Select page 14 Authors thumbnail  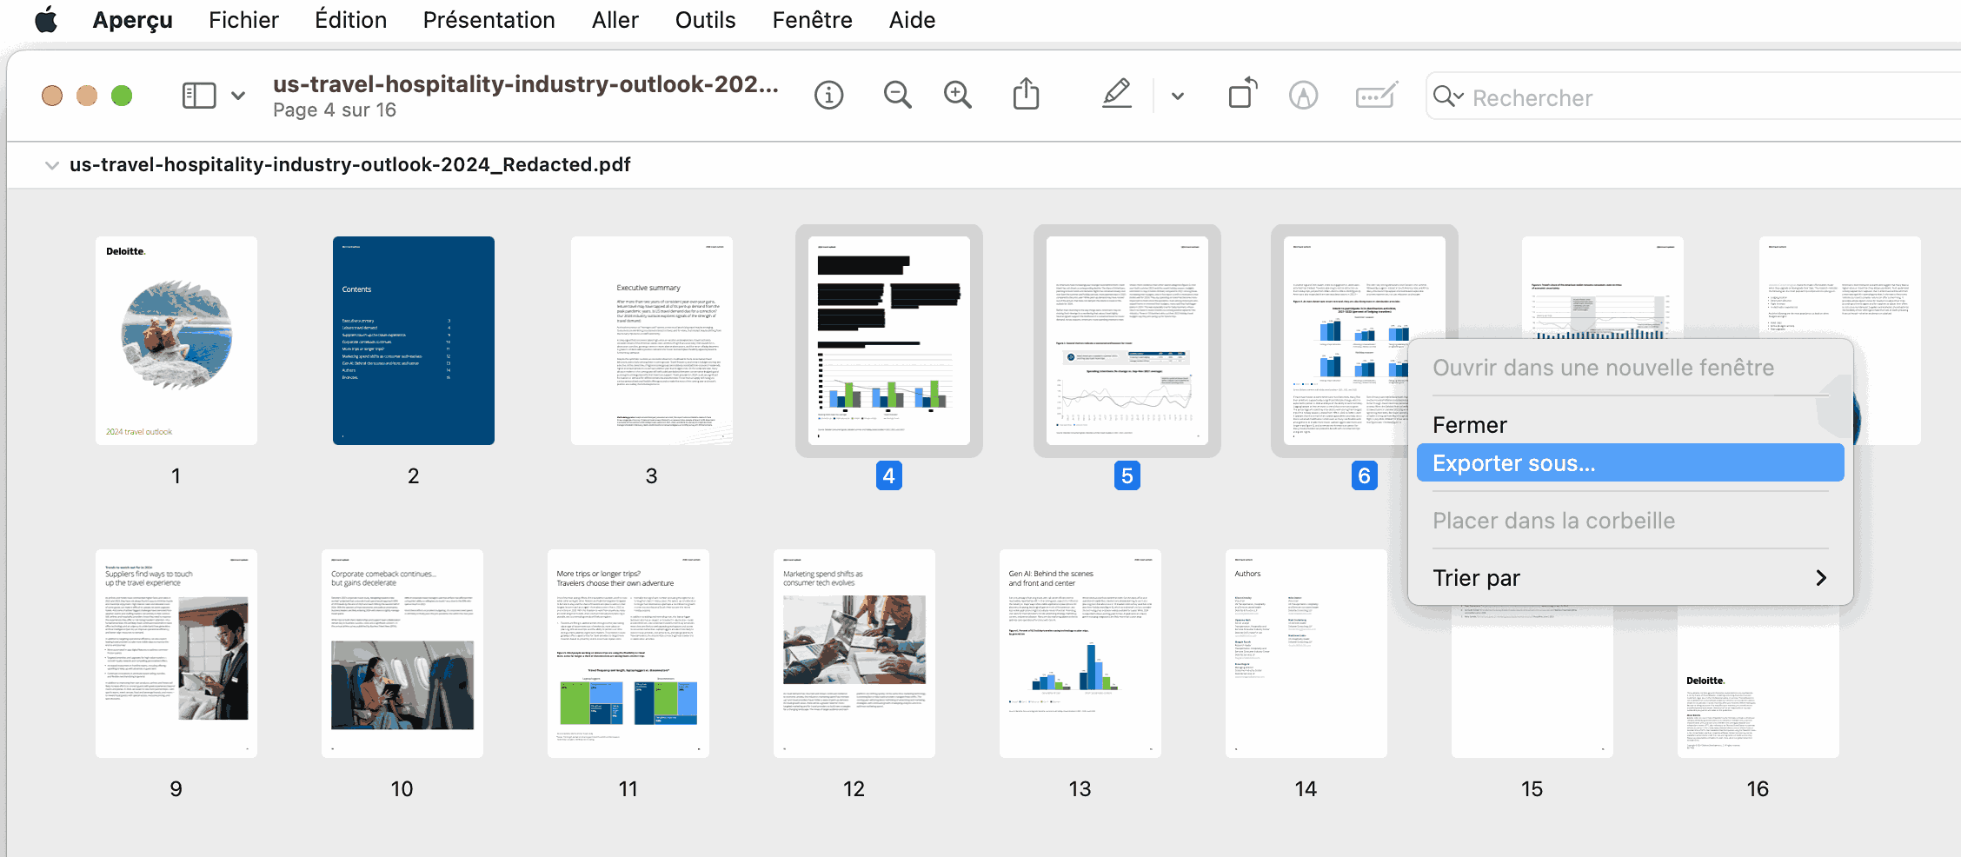click(x=1306, y=654)
